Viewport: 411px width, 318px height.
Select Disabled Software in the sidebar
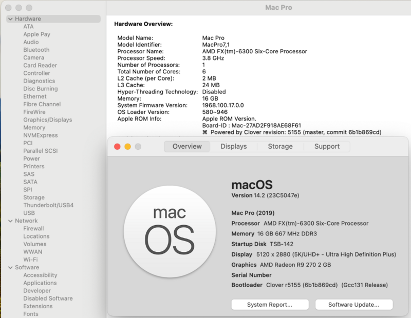tap(48, 299)
